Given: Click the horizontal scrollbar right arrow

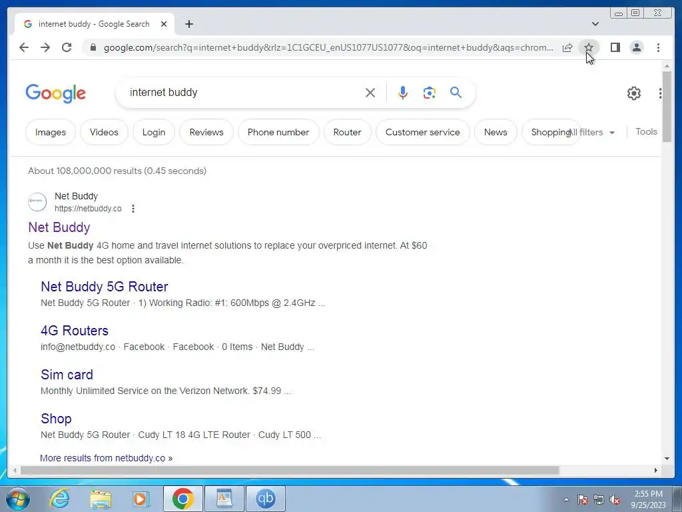Looking at the screenshot, I should click(656, 470).
